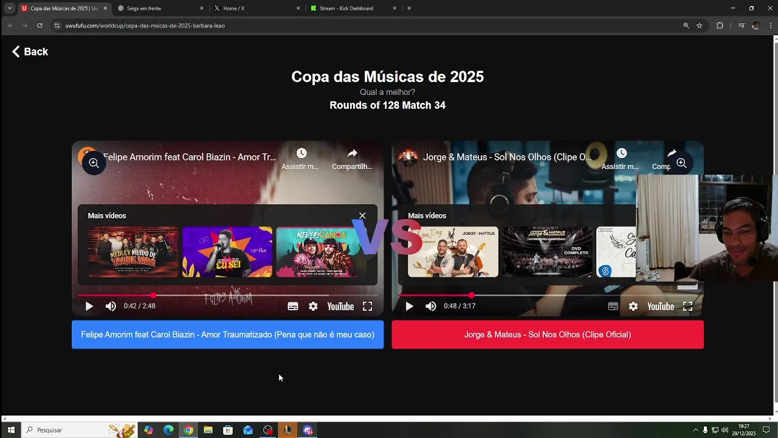Screen dimensions: 778x438
Task: Click the Felipe Amorim video title link
Action: (190, 157)
